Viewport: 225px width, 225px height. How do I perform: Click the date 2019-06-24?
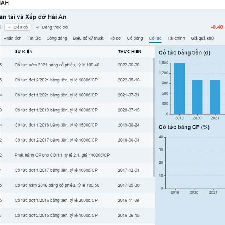(x=129, y=125)
